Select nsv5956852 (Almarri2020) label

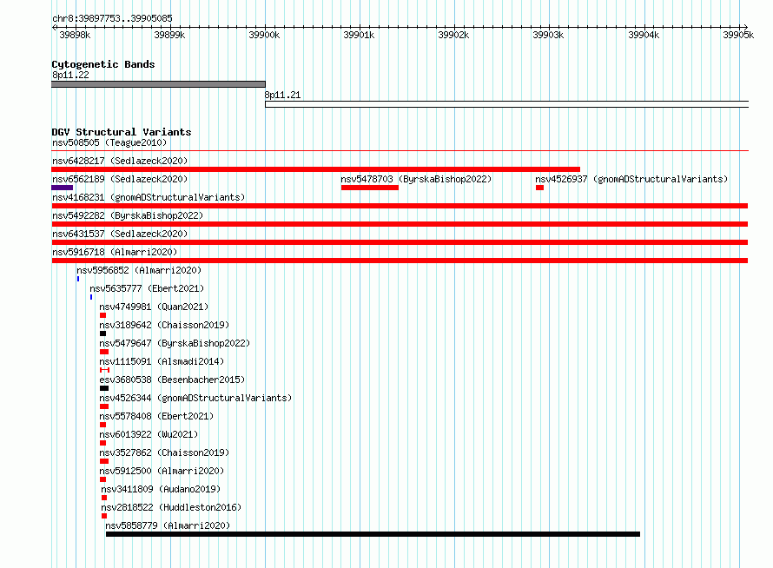[139, 270]
